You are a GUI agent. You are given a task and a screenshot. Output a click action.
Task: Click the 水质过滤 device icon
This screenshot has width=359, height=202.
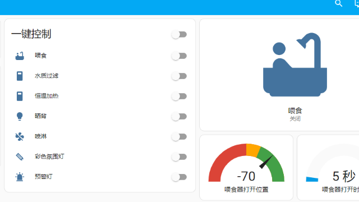[x=20, y=76]
